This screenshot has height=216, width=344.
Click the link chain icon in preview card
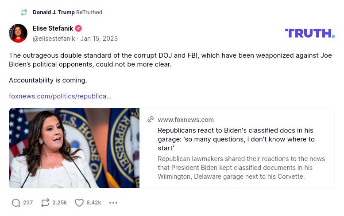[x=151, y=120]
